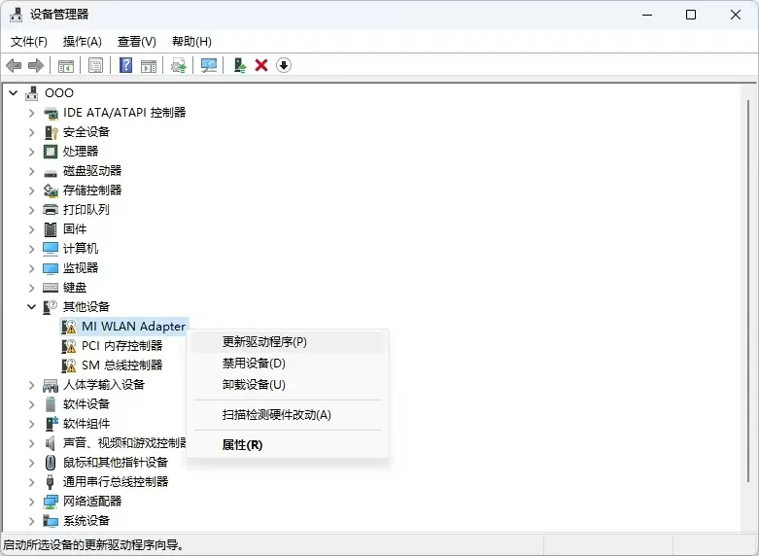Viewport: 759px width, 556px height.
Task: Select the MI WLAN Adapter entry
Action: coord(133,327)
